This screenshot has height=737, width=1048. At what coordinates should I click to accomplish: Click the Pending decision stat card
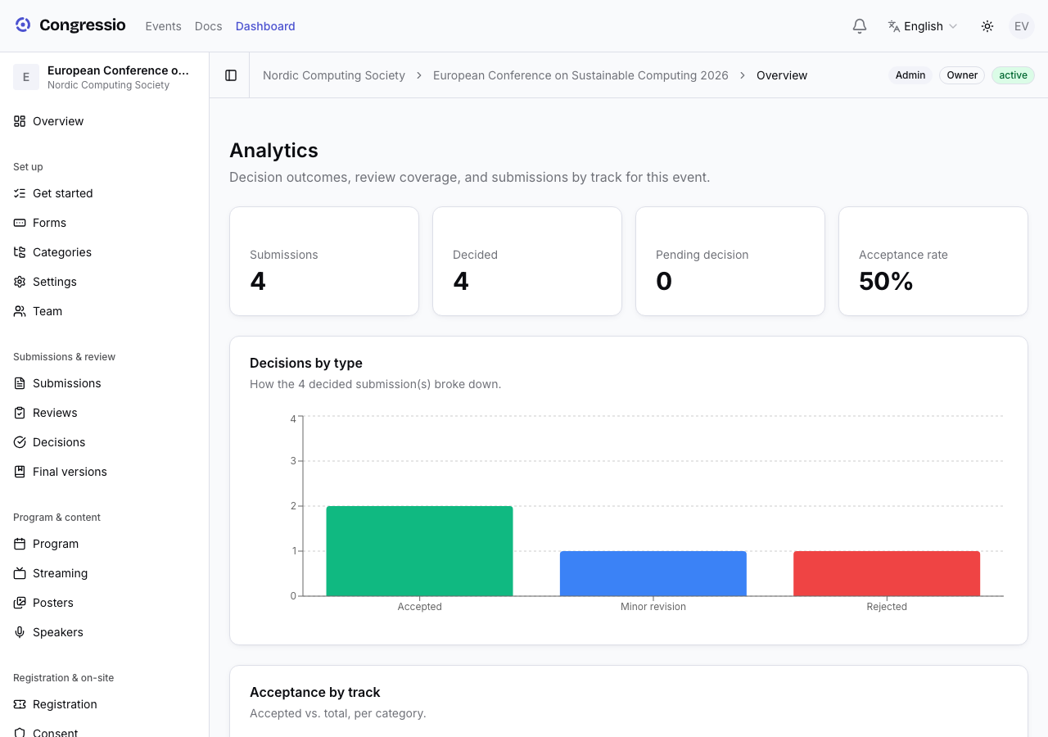coord(730,261)
